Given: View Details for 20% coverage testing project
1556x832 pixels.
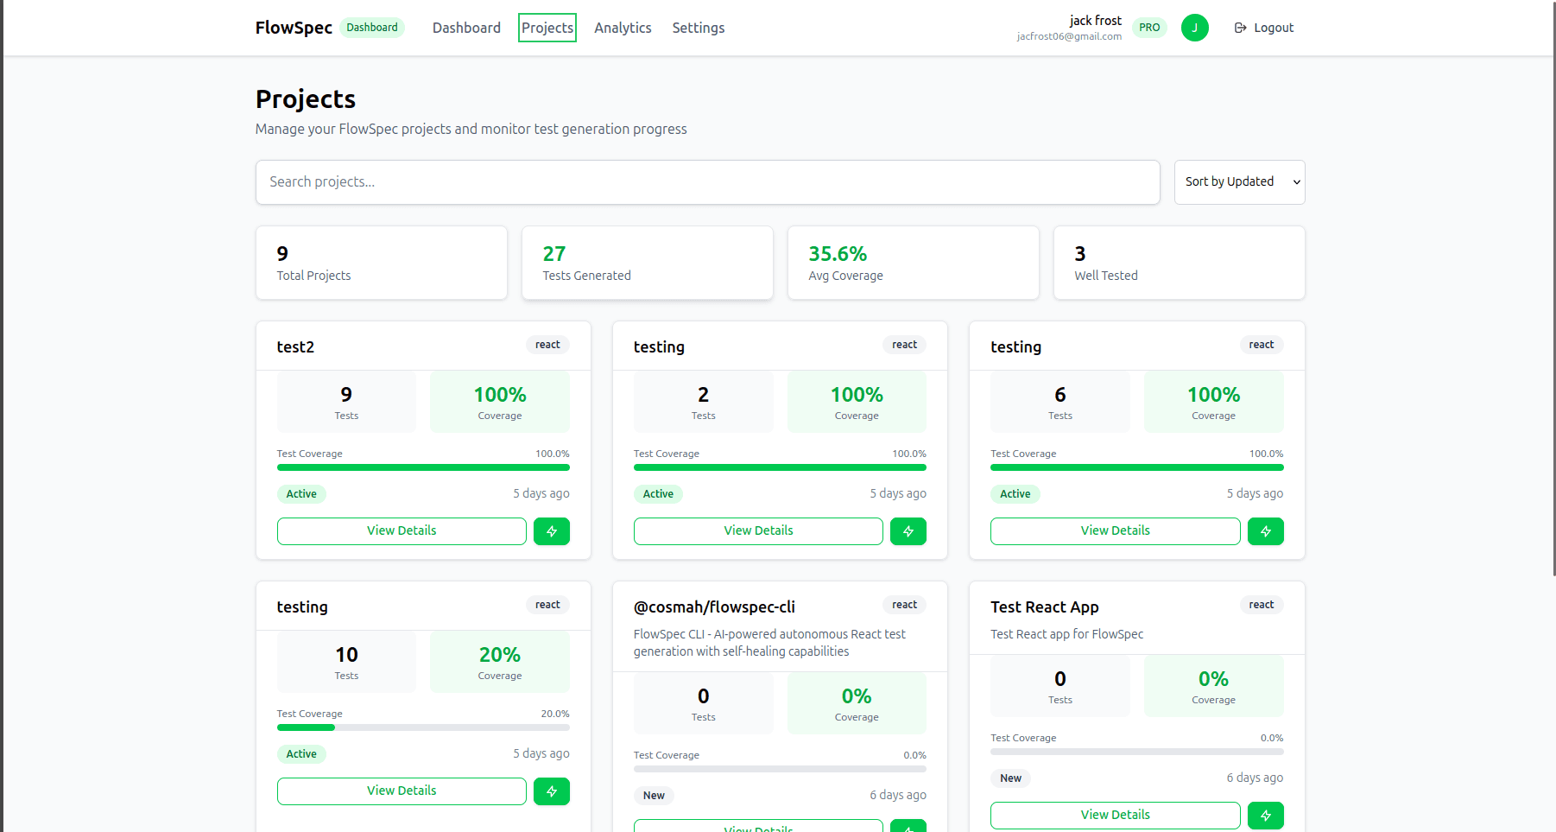Looking at the screenshot, I should [x=402, y=791].
